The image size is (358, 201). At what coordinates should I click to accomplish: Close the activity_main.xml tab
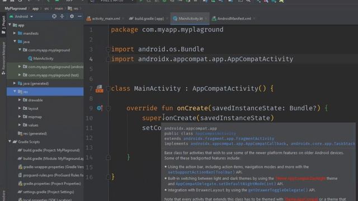tap(124, 18)
